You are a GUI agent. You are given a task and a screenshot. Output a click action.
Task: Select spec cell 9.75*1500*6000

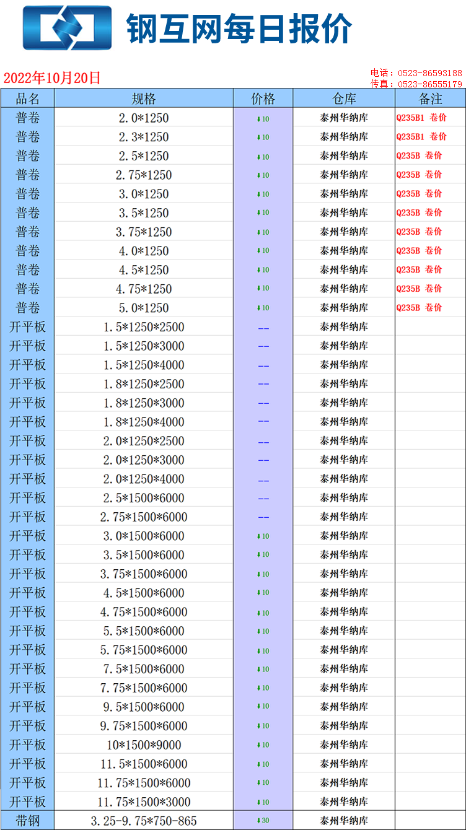coord(144,726)
